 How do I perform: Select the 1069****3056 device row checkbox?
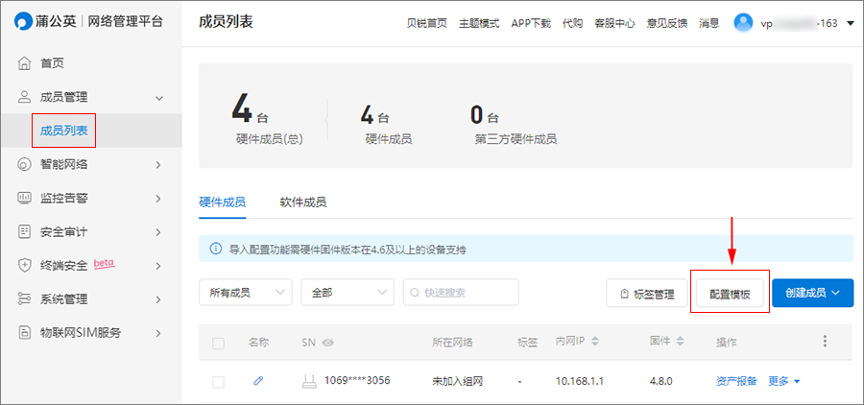(218, 381)
